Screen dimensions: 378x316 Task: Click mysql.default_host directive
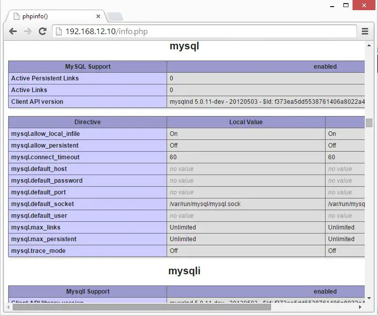pos(39,169)
